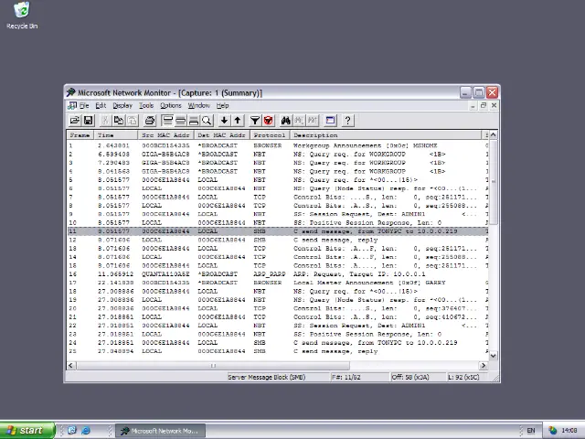The height and width of the screenshot is (439, 585).
Task: Click the Help question mark icon
Action: tap(347, 120)
